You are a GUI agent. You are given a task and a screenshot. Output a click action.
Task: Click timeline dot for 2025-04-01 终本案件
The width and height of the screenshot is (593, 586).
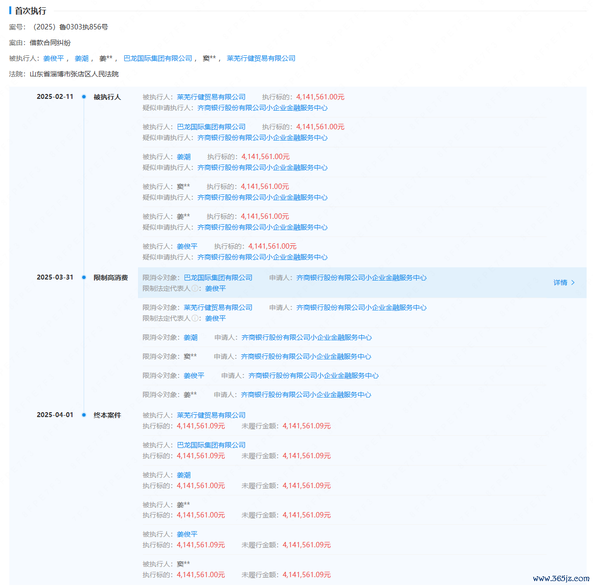(84, 415)
